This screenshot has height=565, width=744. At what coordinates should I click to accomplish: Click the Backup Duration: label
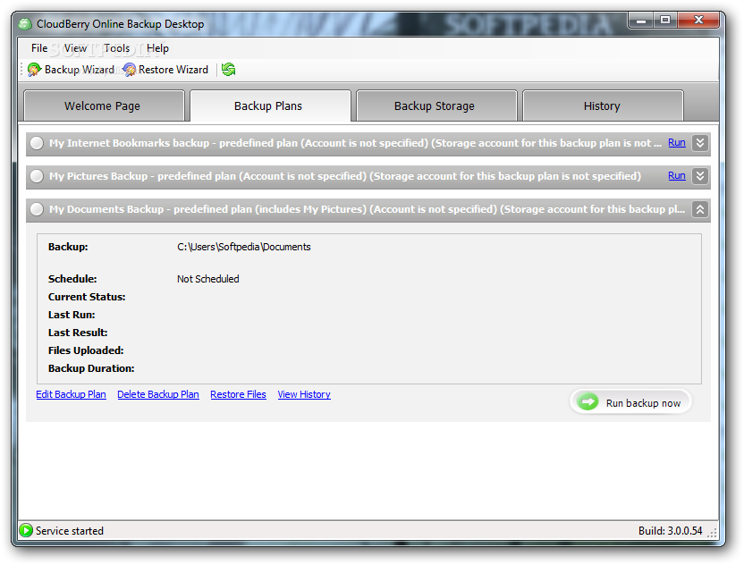[91, 368]
